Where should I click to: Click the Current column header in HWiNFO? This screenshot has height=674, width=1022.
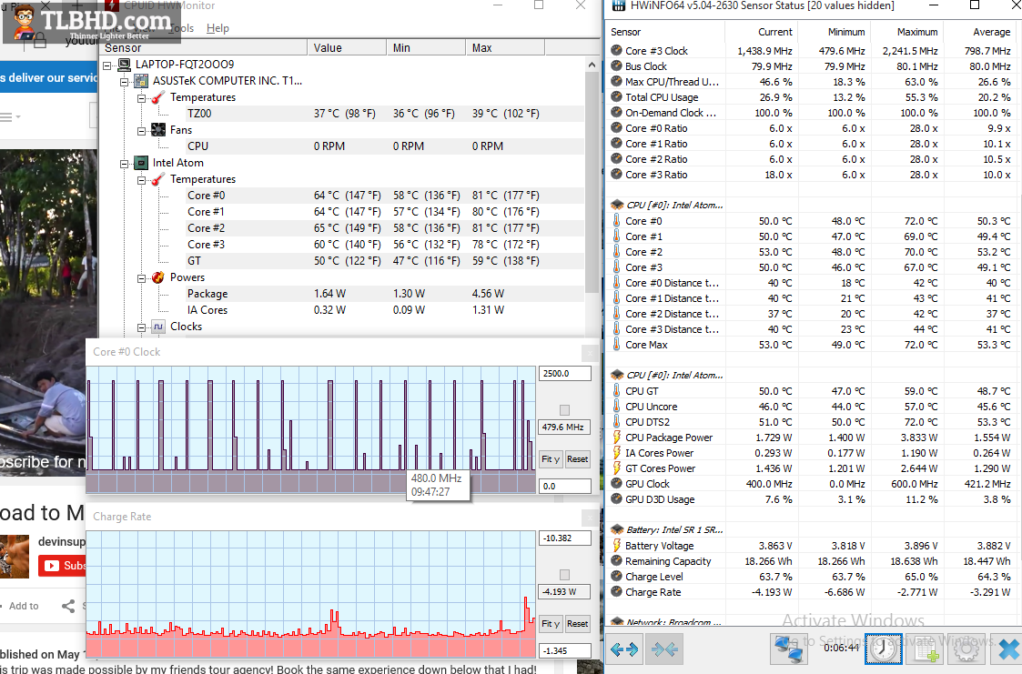click(762, 32)
